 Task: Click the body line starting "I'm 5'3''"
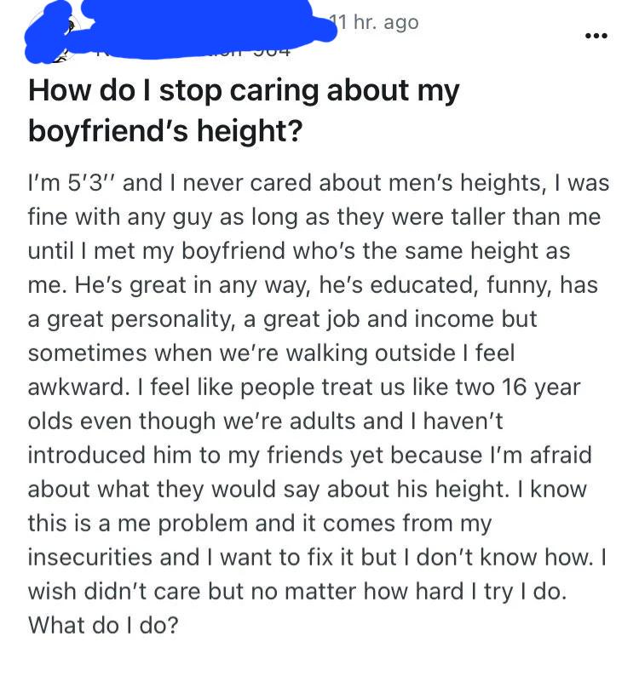[319, 182]
